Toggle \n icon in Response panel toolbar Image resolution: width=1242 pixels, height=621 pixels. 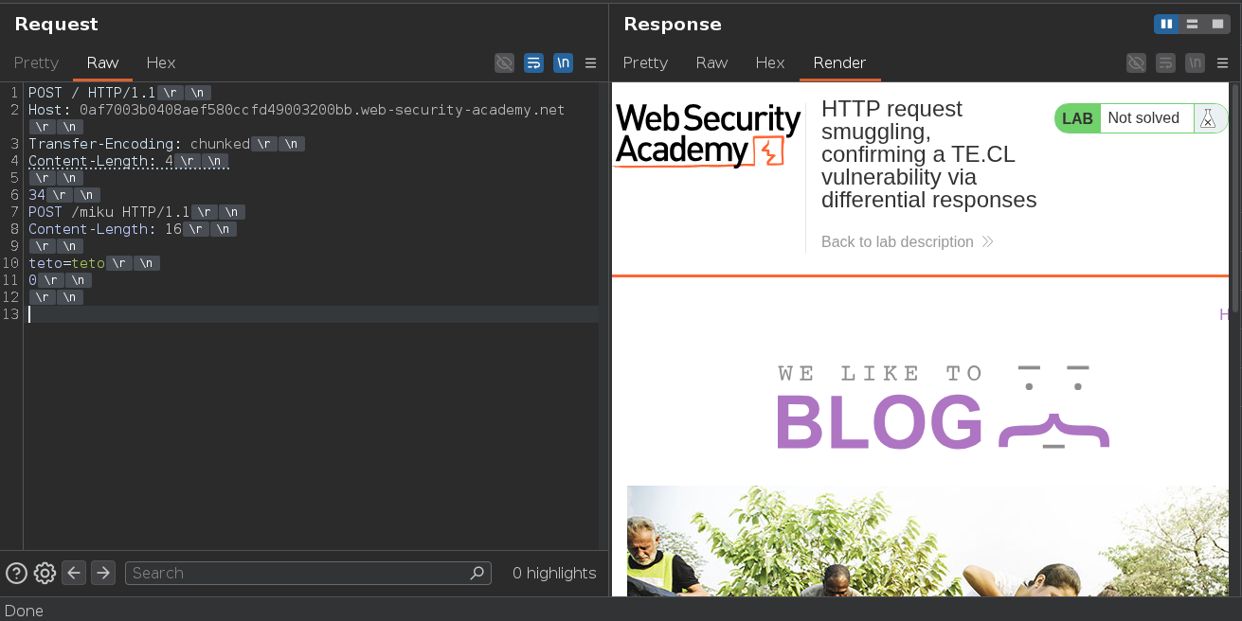tap(1196, 62)
